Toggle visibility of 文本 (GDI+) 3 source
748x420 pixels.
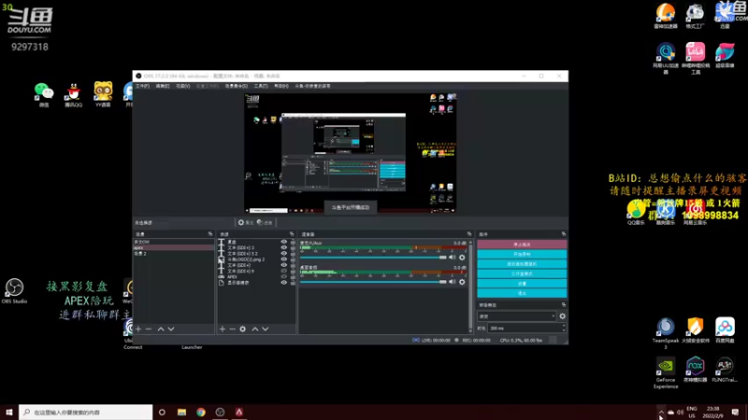pyautogui.click(x=284, y=247)
